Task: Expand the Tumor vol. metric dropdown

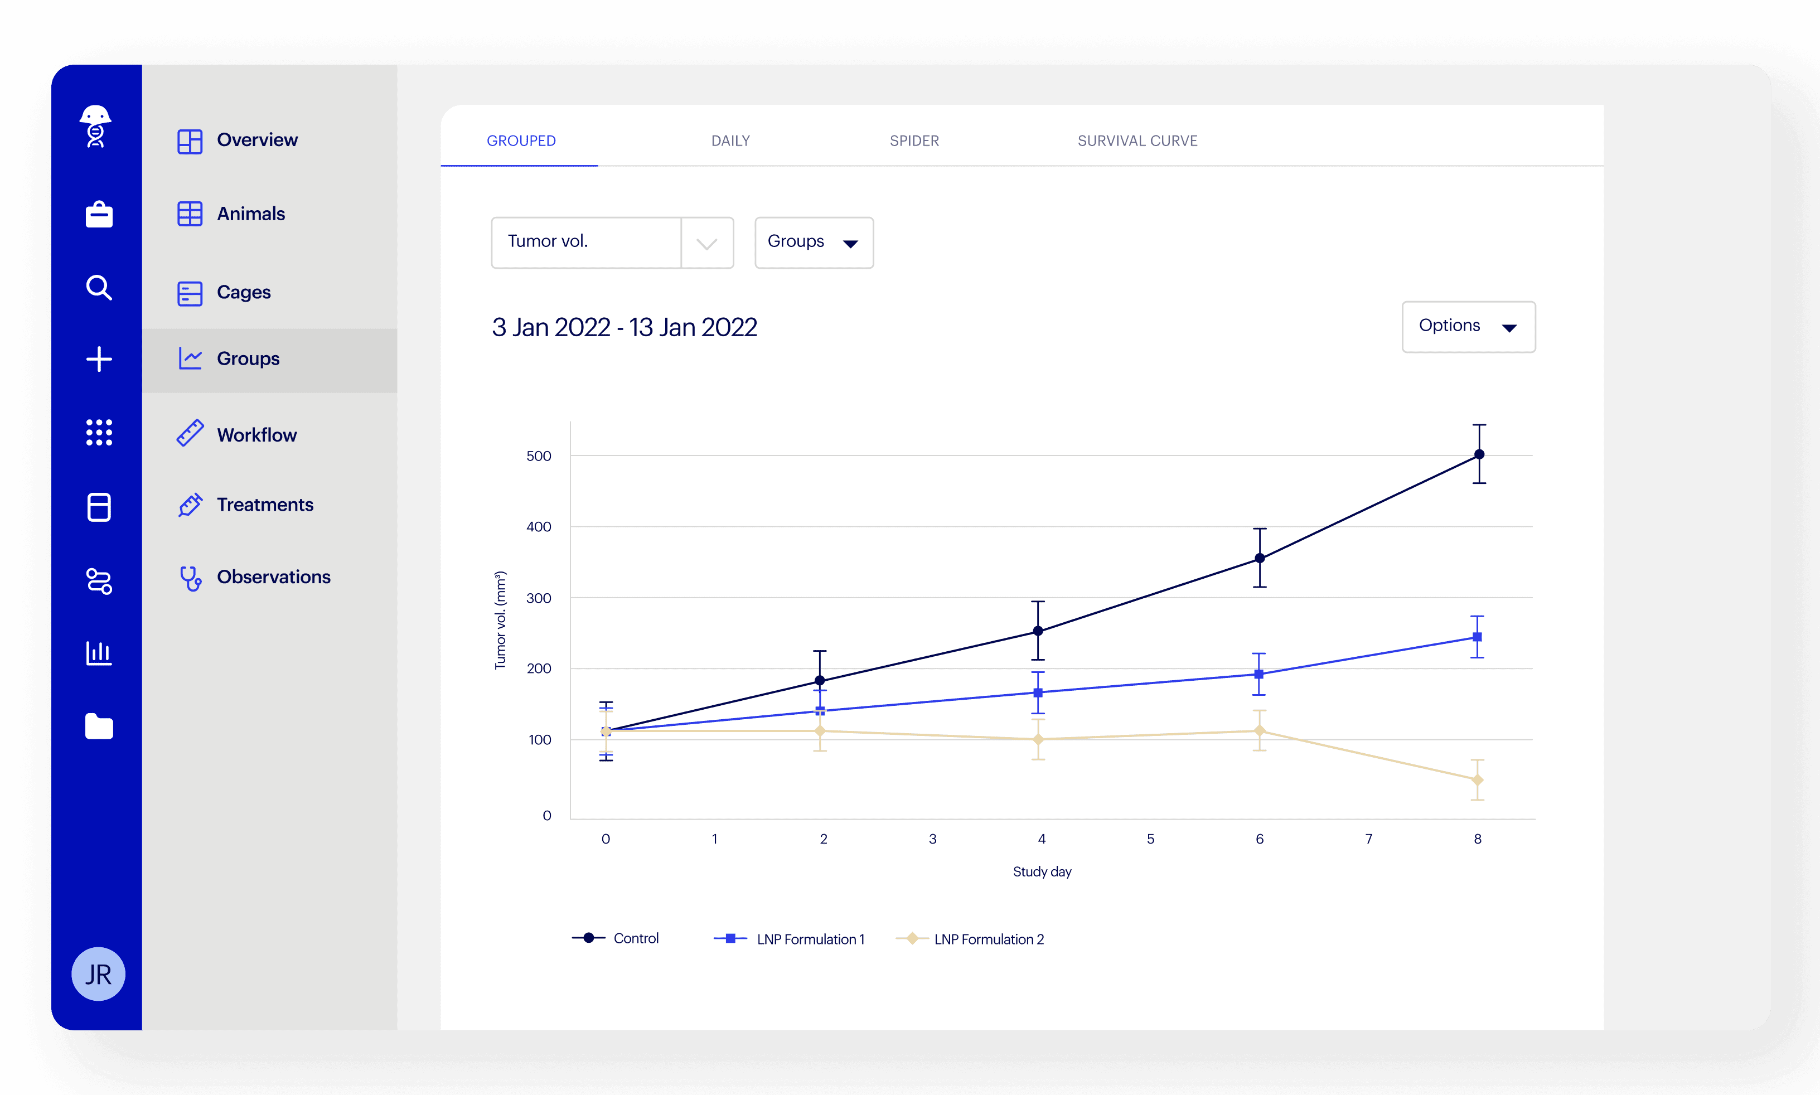Action: 706,243
